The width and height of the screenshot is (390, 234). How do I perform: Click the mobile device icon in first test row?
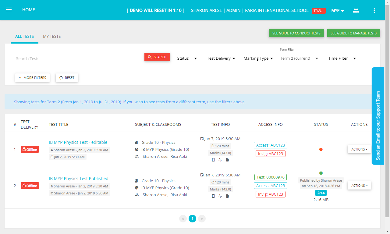[213, 160]
